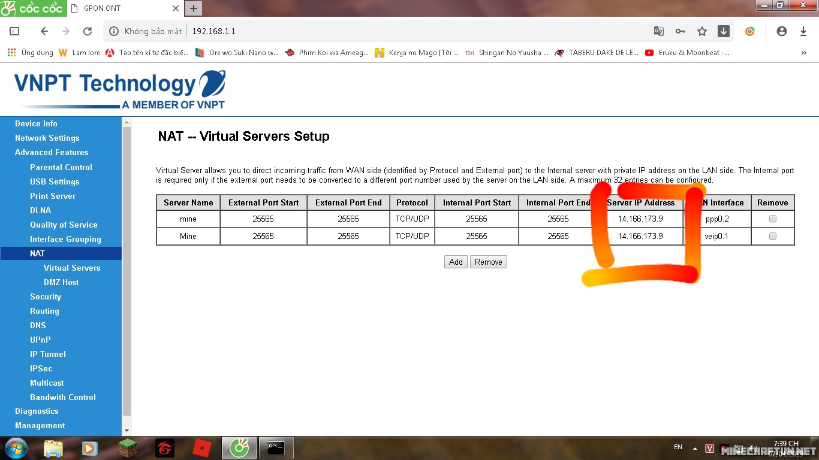The width and height of the screenshot is (819, 460).
Task: Select the GPON ONT browser tab
Action: pos(123,8)
